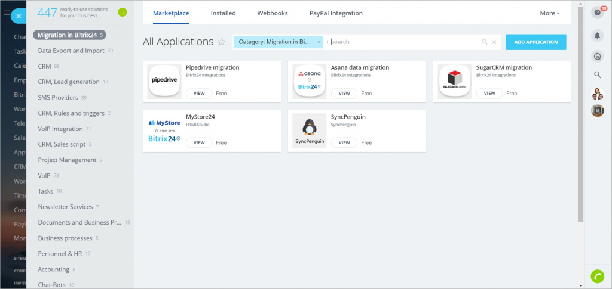
Task: Expand the More dropdown menu
Action: point(550,13)
